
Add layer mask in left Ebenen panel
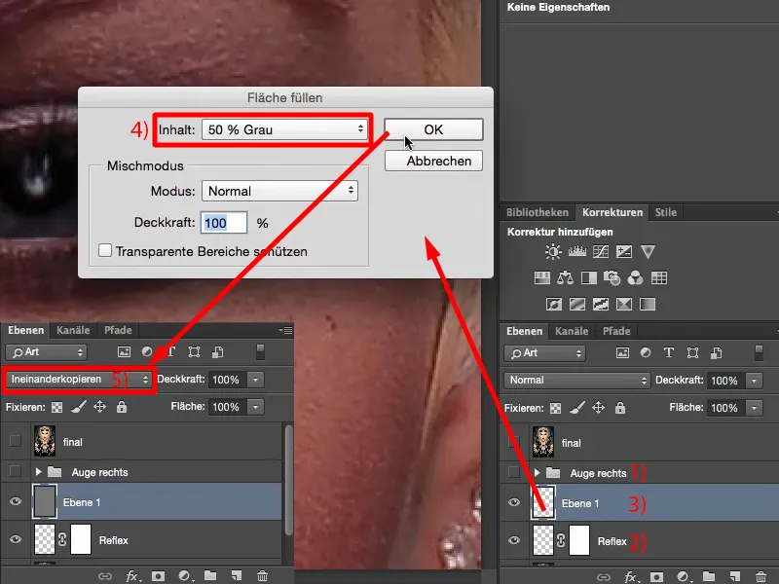(x=158, y=576)
